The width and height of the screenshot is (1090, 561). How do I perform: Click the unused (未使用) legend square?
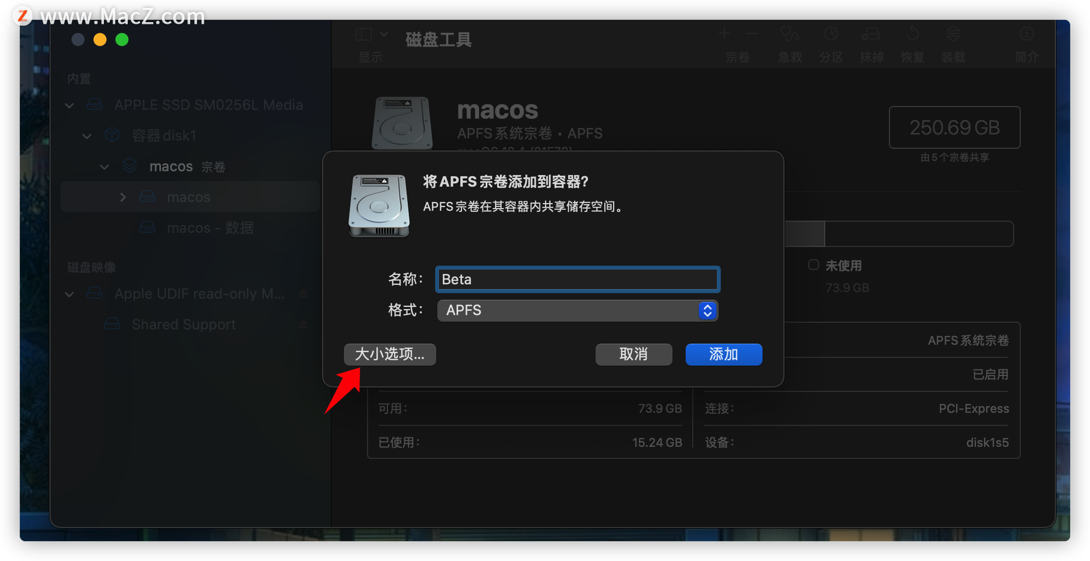pos(814,265)
